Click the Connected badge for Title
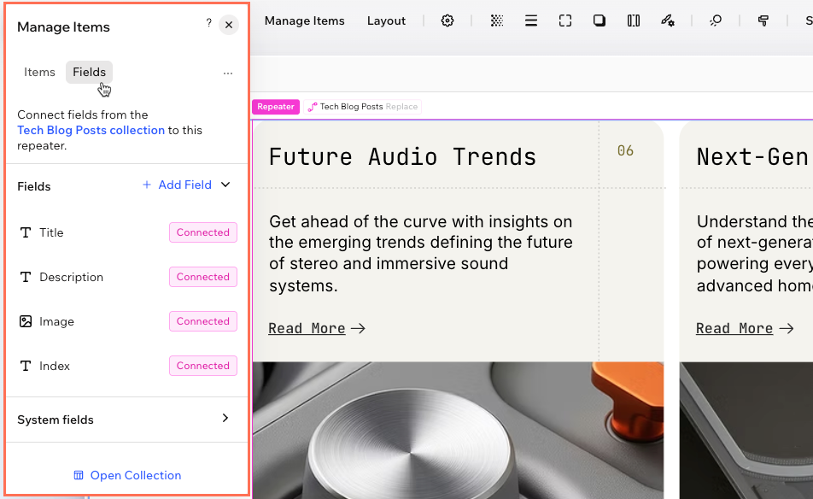Image resolution: width=813 pixels, height=499 pixels. pos(202,232)
